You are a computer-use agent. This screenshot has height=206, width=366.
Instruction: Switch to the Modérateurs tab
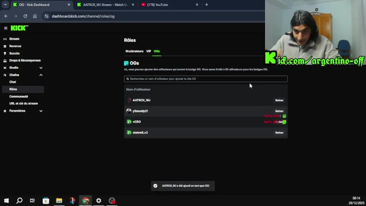[x=134, y=51]
